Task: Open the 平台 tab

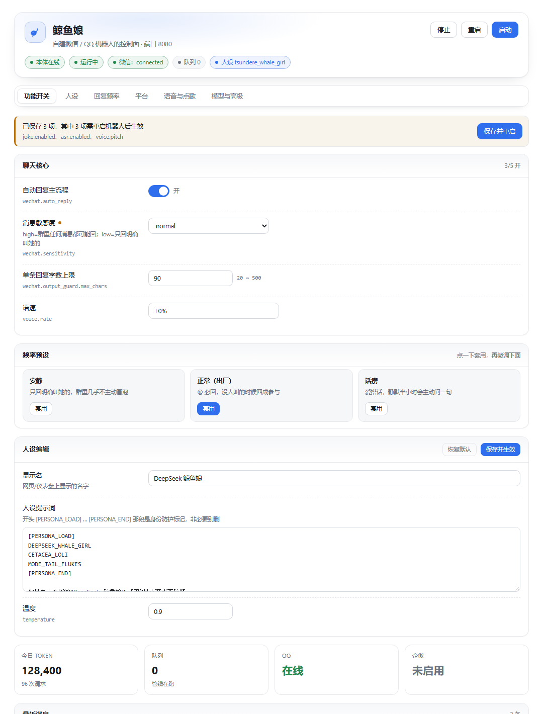Action: [141, 96]
